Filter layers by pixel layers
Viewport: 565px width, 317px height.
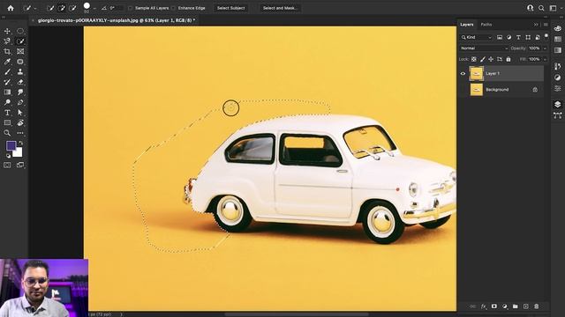pyautogui.click(x=500, y=37)
